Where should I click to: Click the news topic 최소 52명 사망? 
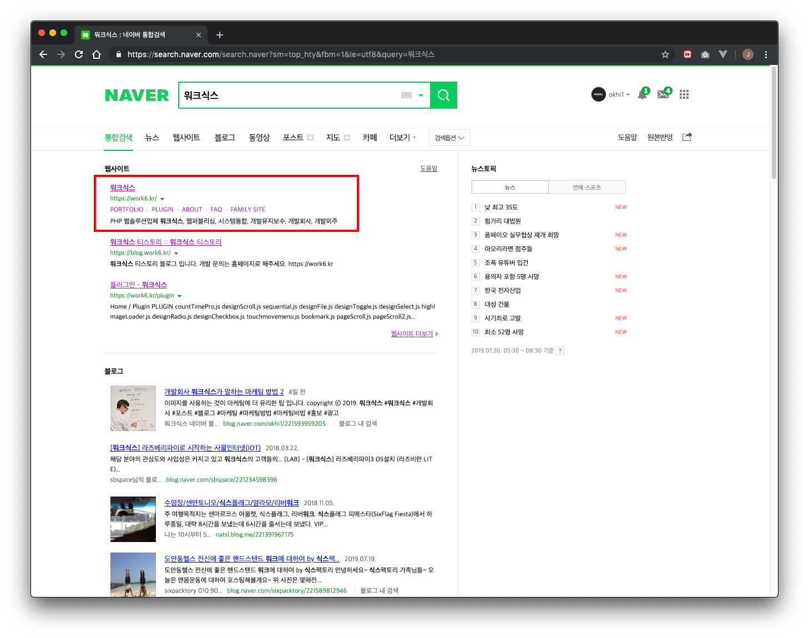[x=504, y=332]
